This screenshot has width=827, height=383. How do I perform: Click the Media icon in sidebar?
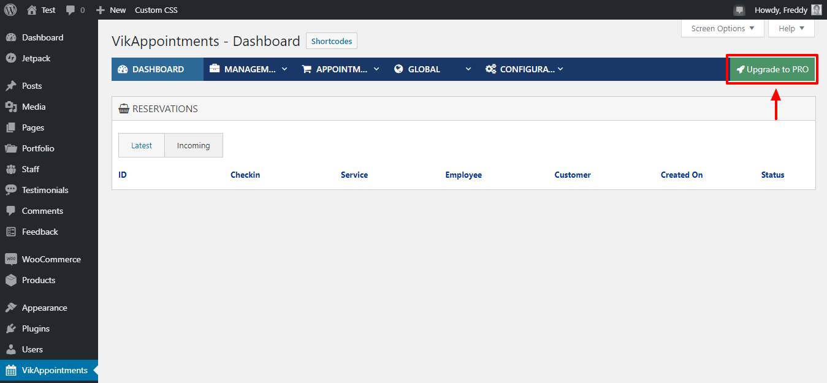point(11,107)
